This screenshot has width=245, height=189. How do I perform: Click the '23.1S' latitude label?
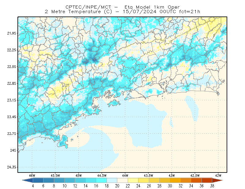pos(11,100)
